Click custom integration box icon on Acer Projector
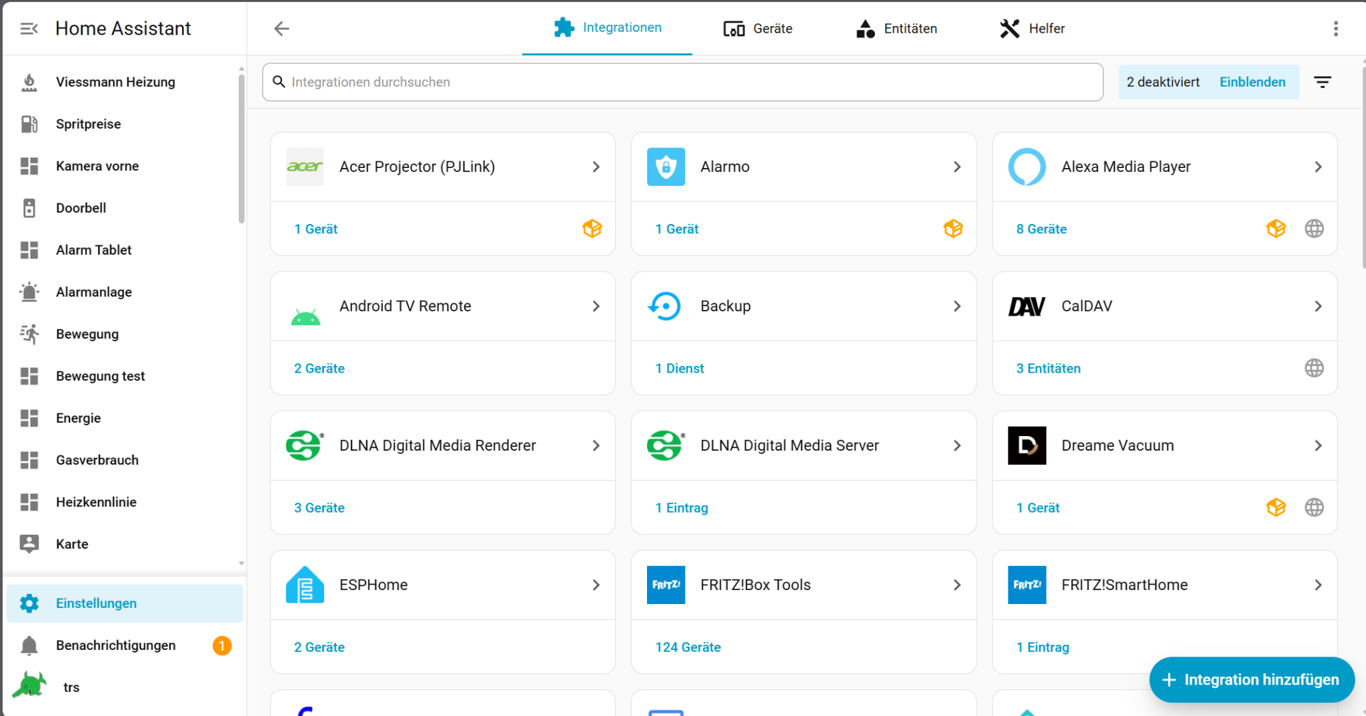 click(592, 229)
